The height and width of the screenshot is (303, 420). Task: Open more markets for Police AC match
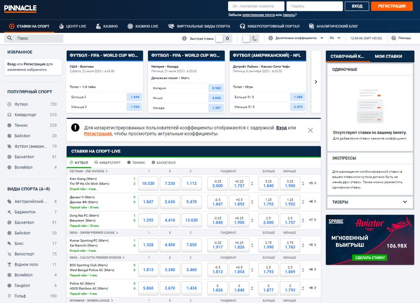[x=312, y=288]
